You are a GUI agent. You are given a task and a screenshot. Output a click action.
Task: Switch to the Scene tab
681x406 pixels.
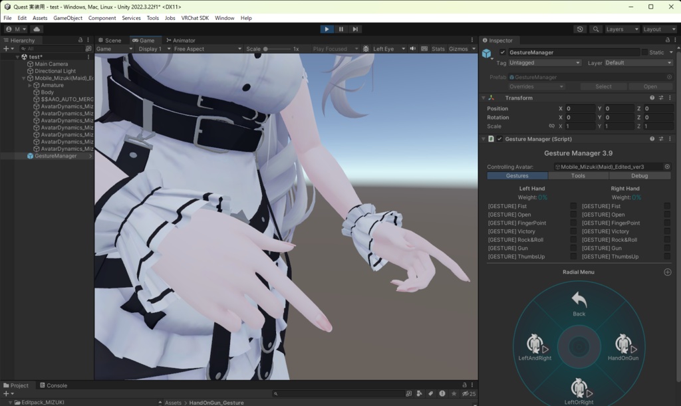pos(110,41)
